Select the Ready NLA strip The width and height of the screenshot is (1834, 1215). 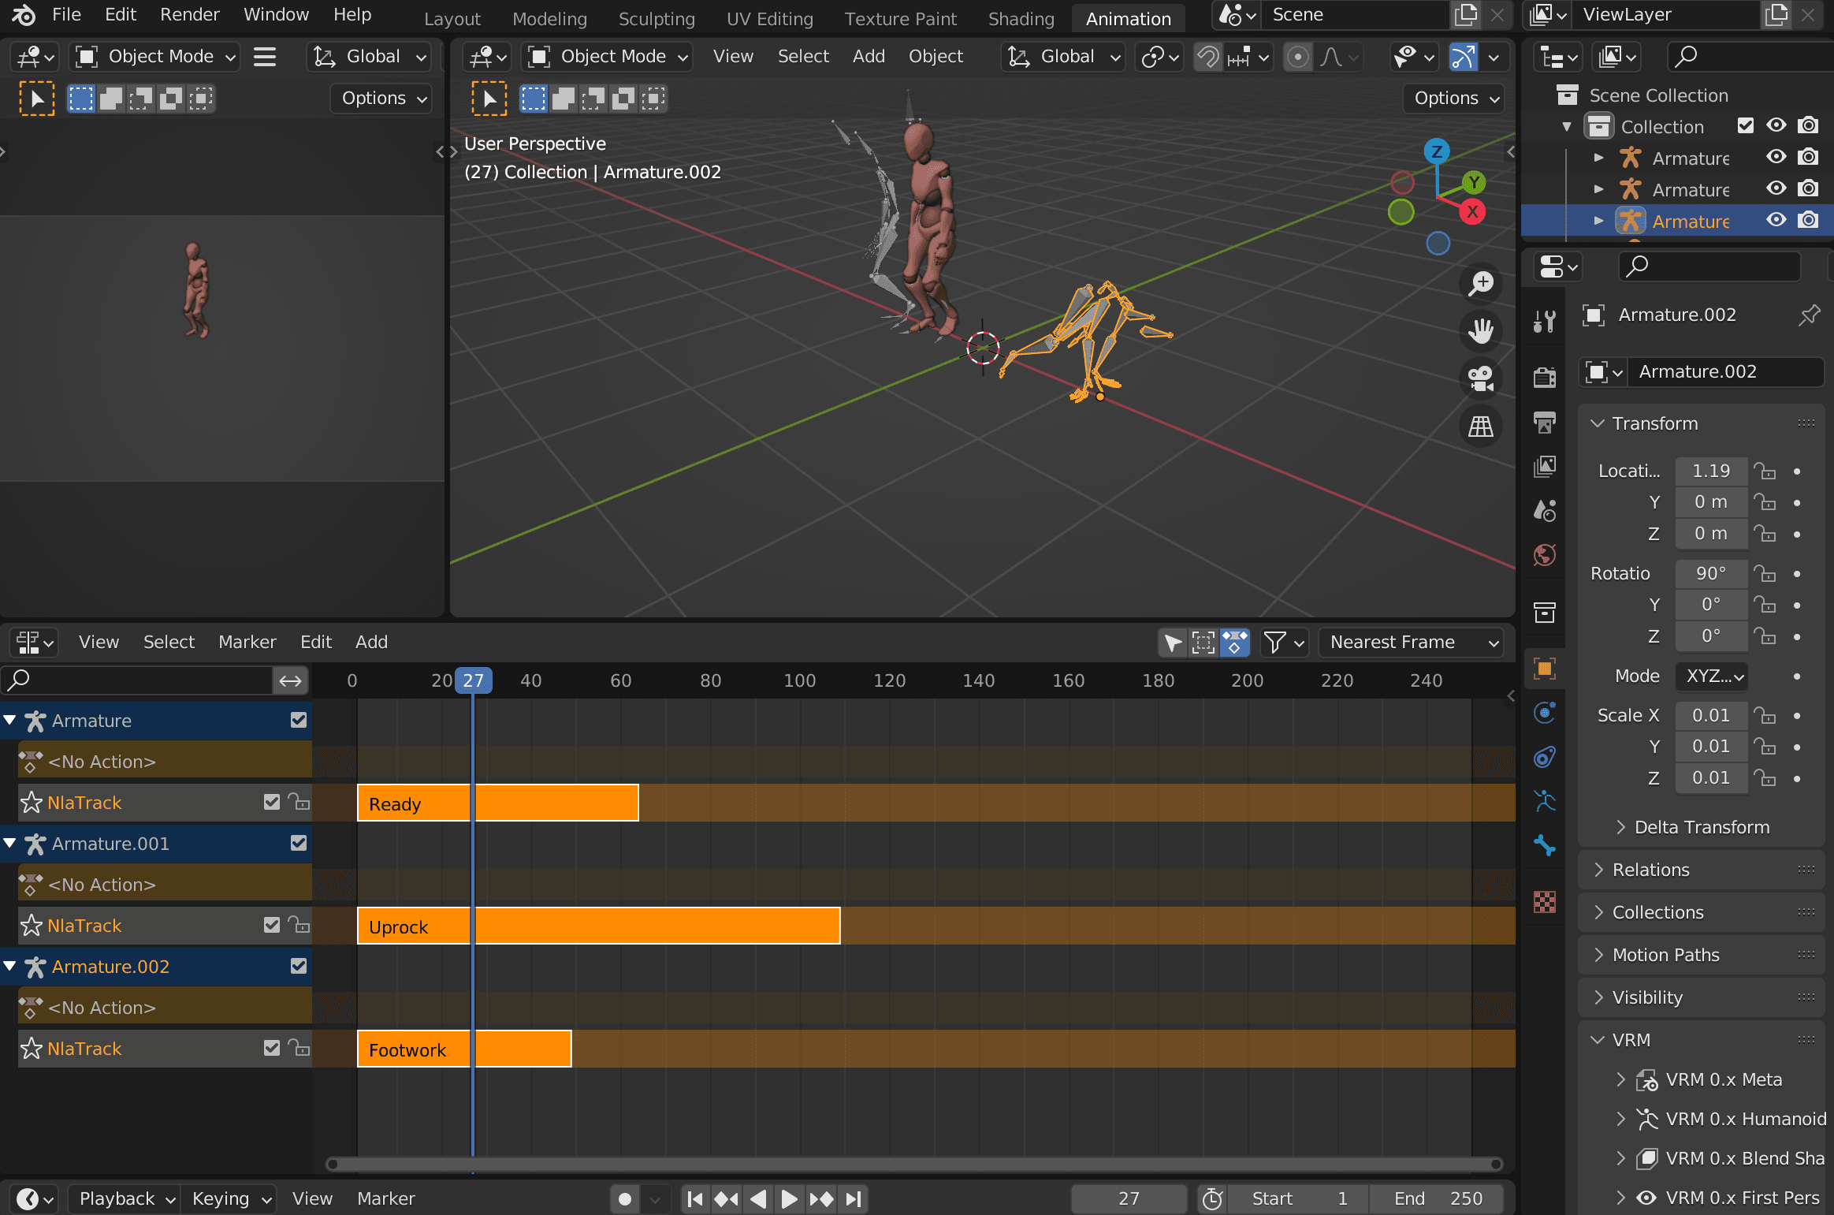[x=498, y=803]
